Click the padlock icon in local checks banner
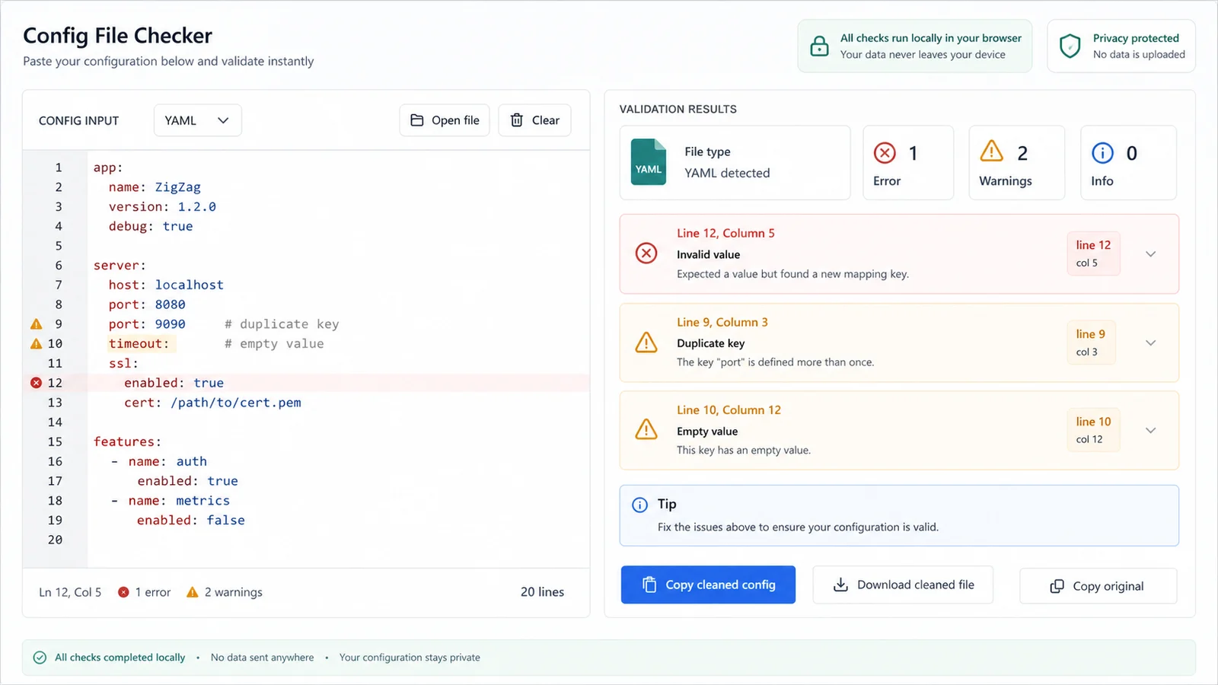The height and width of the screenshot is (685, 1218). tap(819, 46)
